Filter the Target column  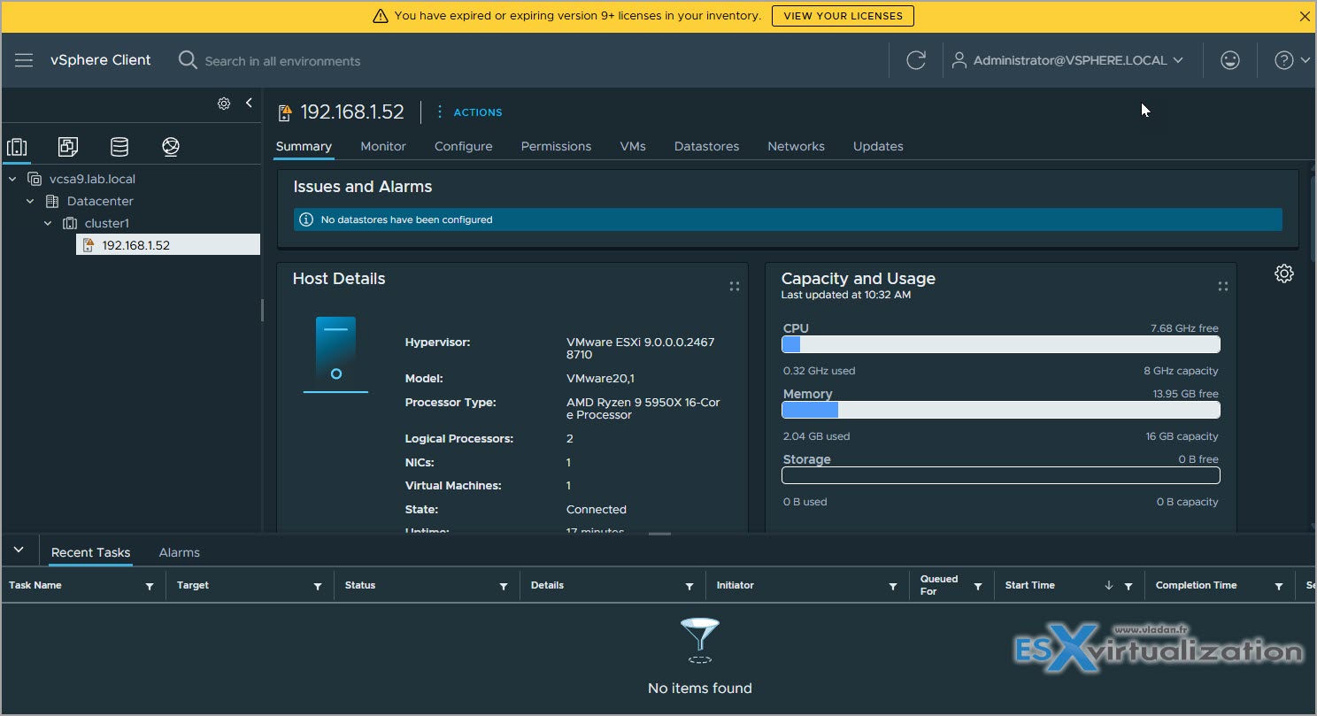pos(318,586)
